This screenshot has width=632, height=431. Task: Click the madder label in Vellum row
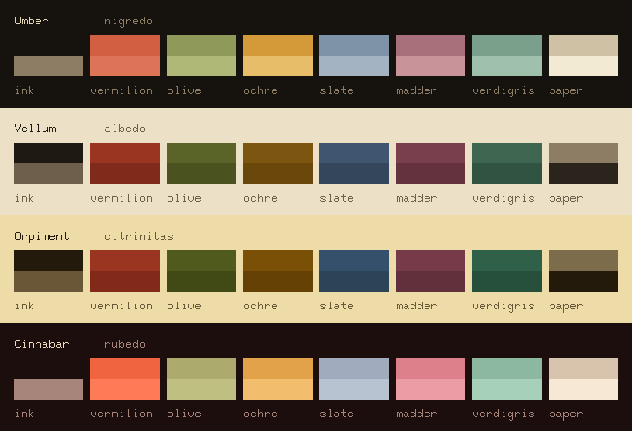tap(417, 198)
